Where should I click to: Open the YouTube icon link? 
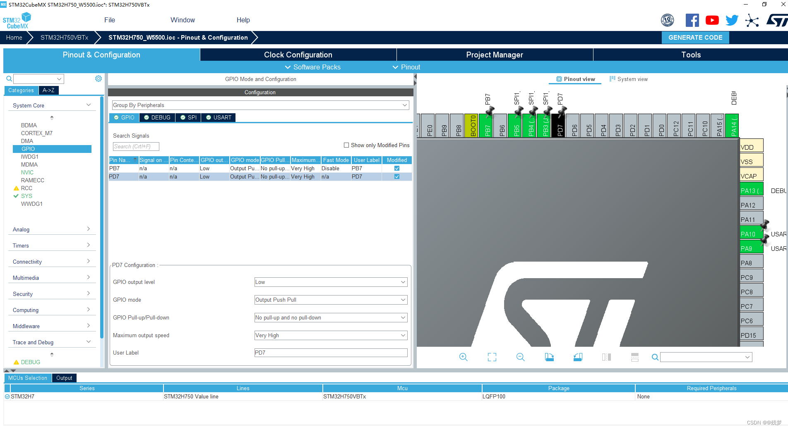pyautogui.click(x=712, y=20)
